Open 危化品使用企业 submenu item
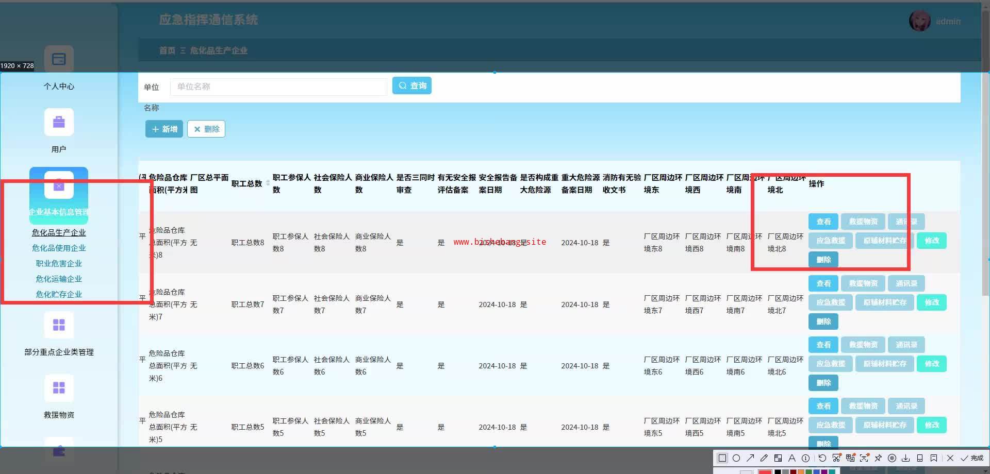Viewport: 990px width, 474px height. click(59, 248)
